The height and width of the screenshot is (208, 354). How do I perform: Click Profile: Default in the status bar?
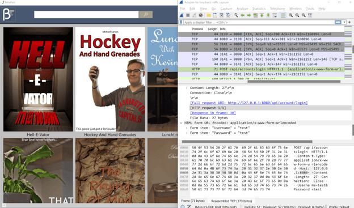tap(339, 207)
